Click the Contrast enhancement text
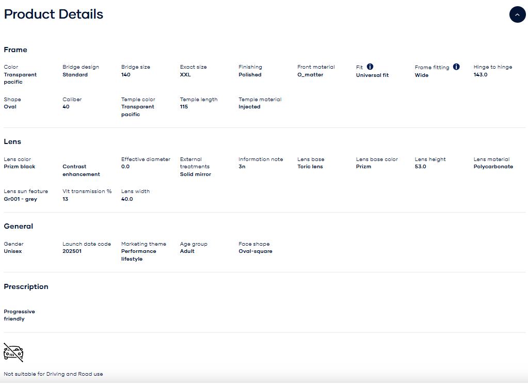The width and height of the screenshot is (528, 385). click(81, 170)
